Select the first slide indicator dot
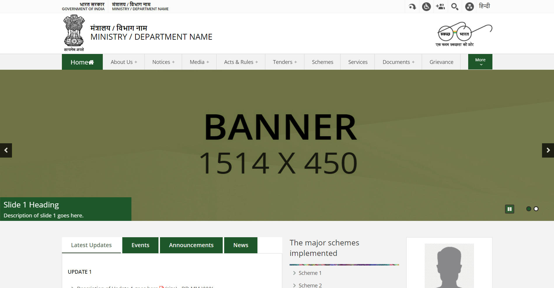 click(x=528, y=209)
